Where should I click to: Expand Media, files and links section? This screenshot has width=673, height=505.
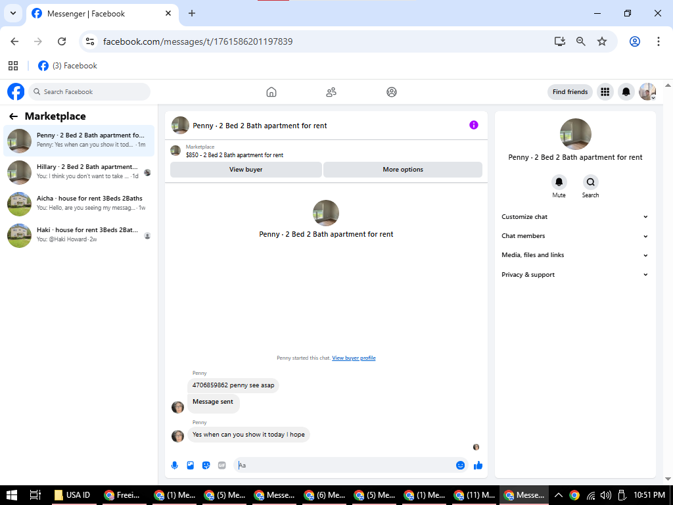click(575, 255)
